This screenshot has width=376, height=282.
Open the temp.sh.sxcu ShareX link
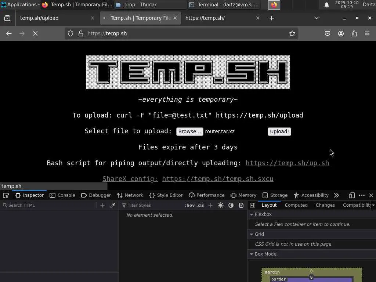[218, 179]
